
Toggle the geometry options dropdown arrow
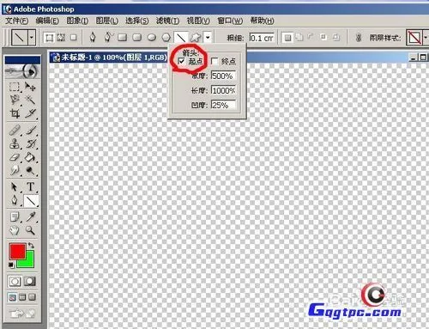(208, 38)
